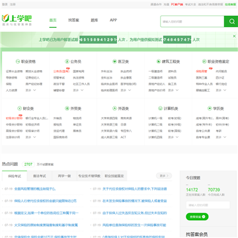Click the 2707 count badge
Image resolution: width=238 pixels, height=238 pixels.
pos(28,164)
